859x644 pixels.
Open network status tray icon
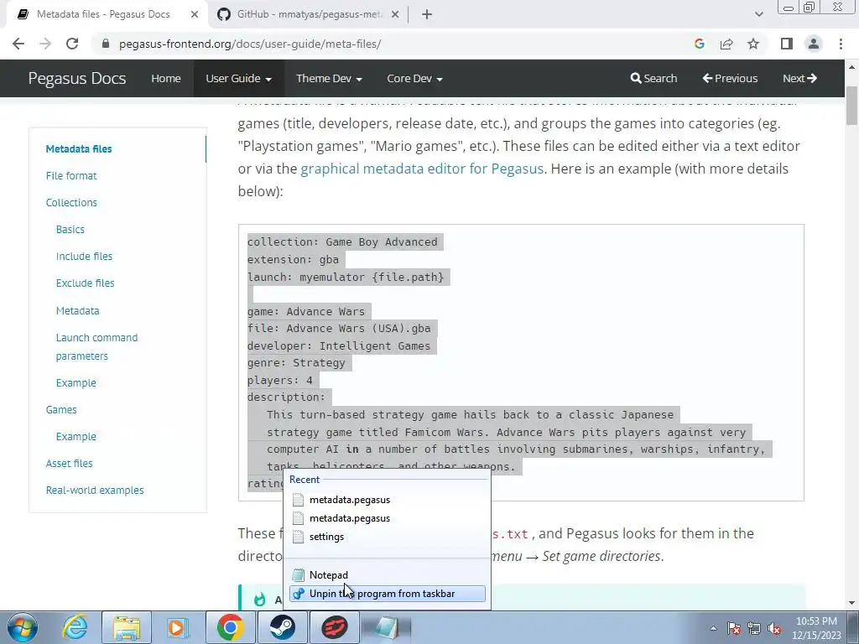pos(754,628)
